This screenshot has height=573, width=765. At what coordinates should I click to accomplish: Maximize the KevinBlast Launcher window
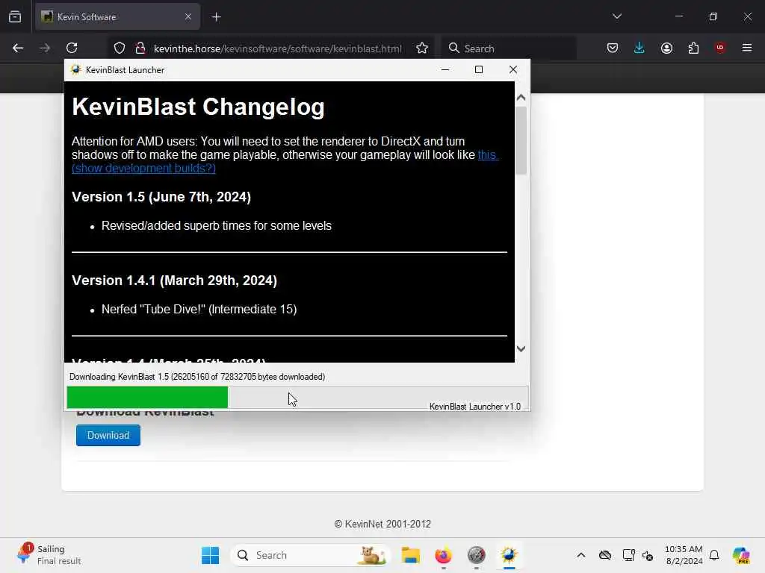479,69
